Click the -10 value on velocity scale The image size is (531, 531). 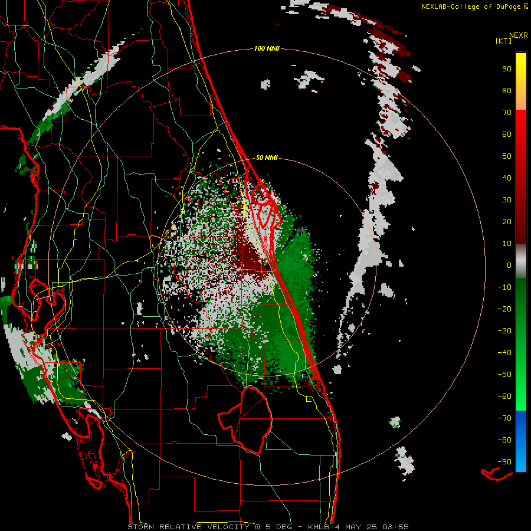504,287
